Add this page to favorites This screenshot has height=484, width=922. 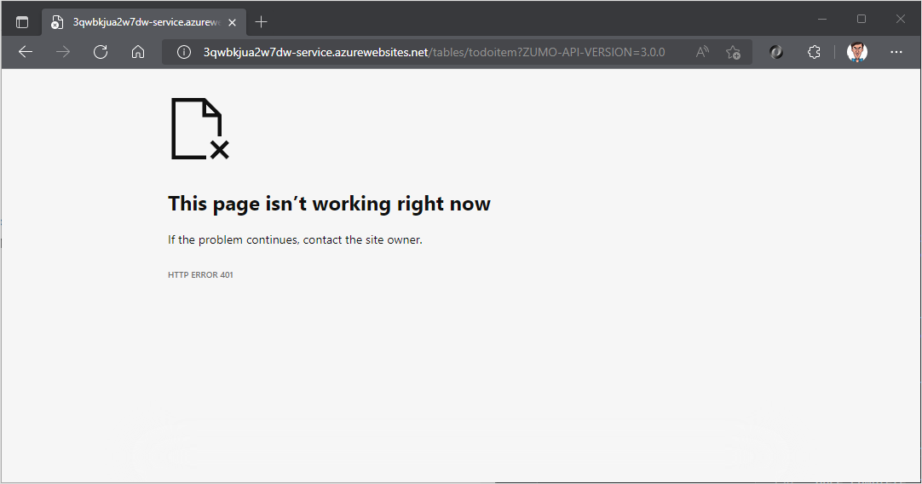click(733, 52)
